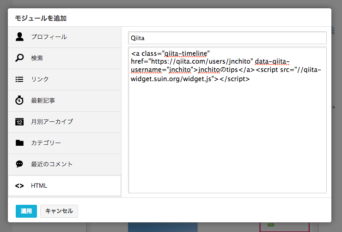Click inside the HTML code textarea
The height and width of the screenshot is (232, 342).
click(227, 120)
